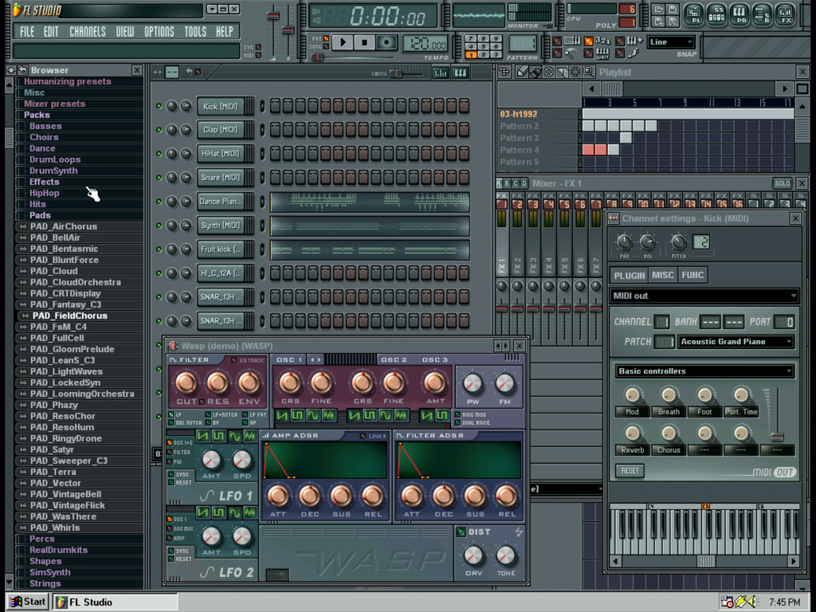Screen dimensions: 816x612
Task: Select the delete tool in Playlist toolbar
Action: pyautogui.click(x=548, y=73)
